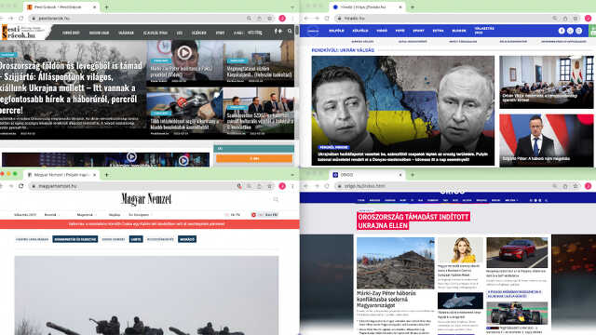This screenshot has height=335, width=596.
Task: Click the red live radio icon on Magyar Nemzet
Action: tap(253, 215)
